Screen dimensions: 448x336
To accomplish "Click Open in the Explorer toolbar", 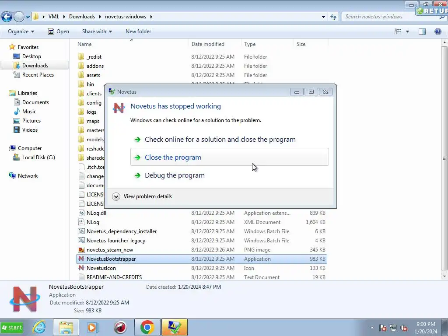I will pyautogui.click(x=59, y=31).
